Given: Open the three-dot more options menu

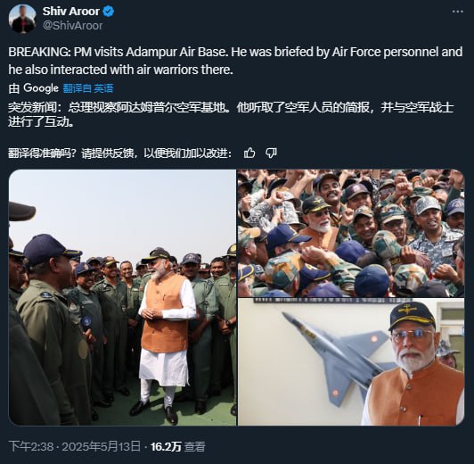Looking at the screenshot, I should tap(457, 12).
